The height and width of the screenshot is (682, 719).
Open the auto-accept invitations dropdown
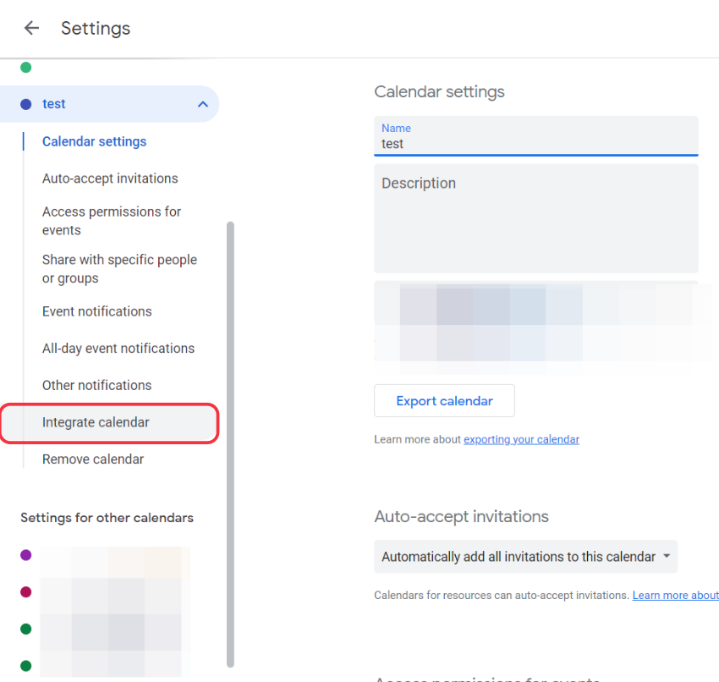[x=525, y=557]
